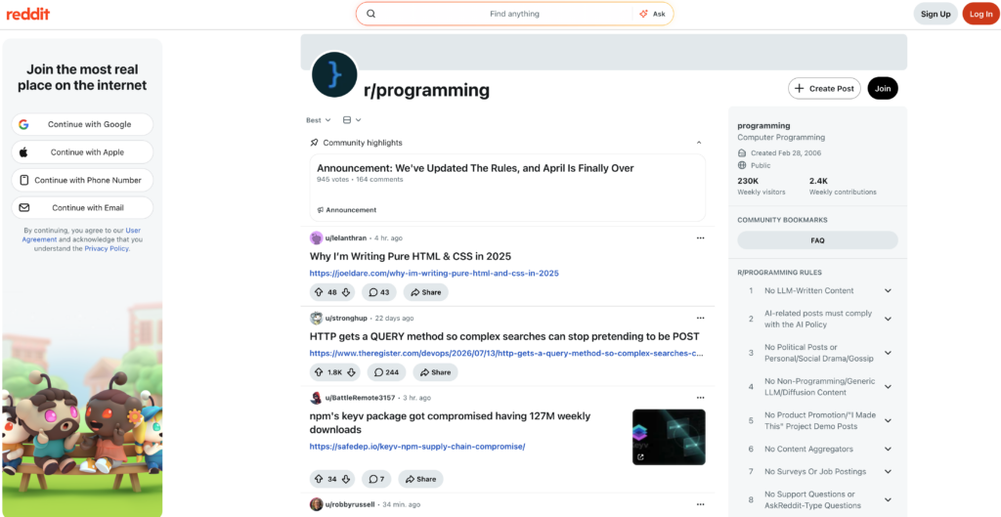This screenshot has width=1001, height=517.
Task: Click the 'r/programming' community heading
Action: point(426,91)
